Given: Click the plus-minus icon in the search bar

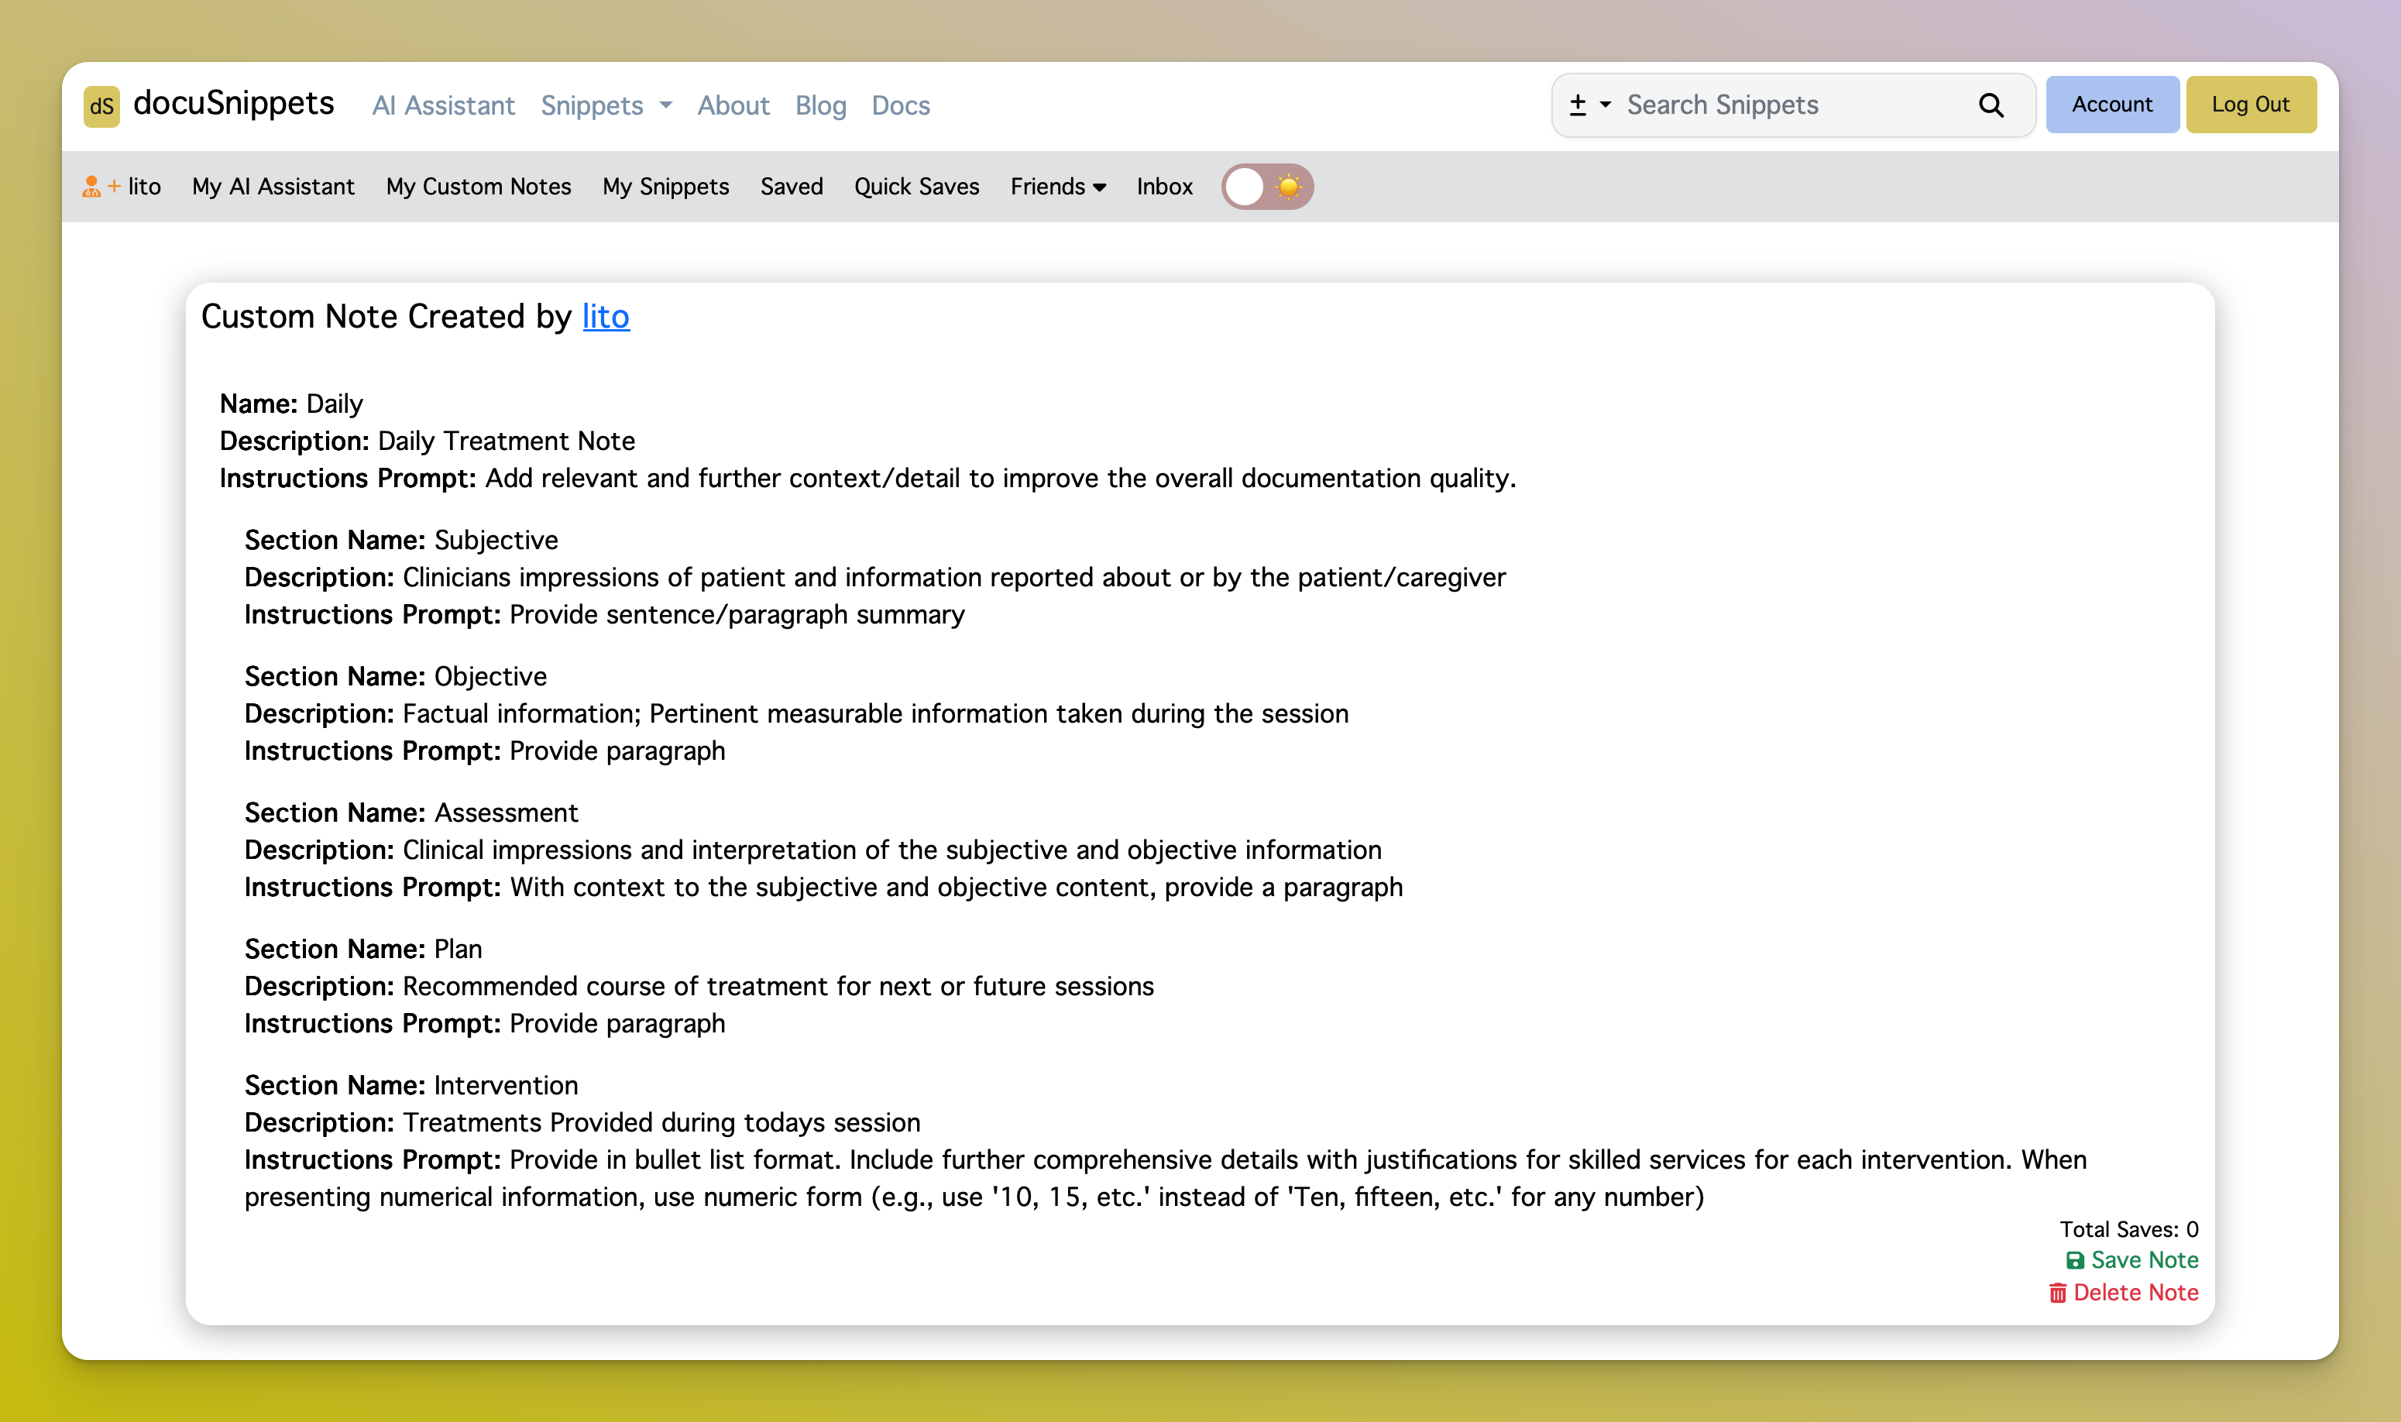Looking at the screenshot, I should coord(1577,105).
